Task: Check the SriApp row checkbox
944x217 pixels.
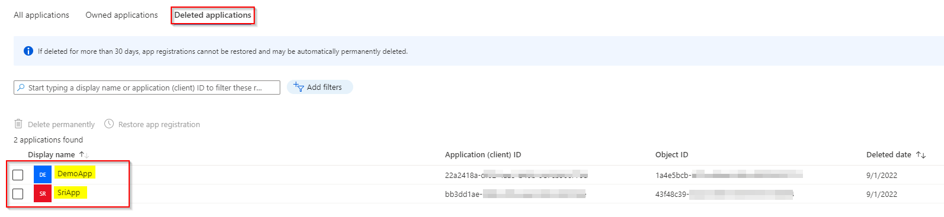Action: click(x=18, y=194)
